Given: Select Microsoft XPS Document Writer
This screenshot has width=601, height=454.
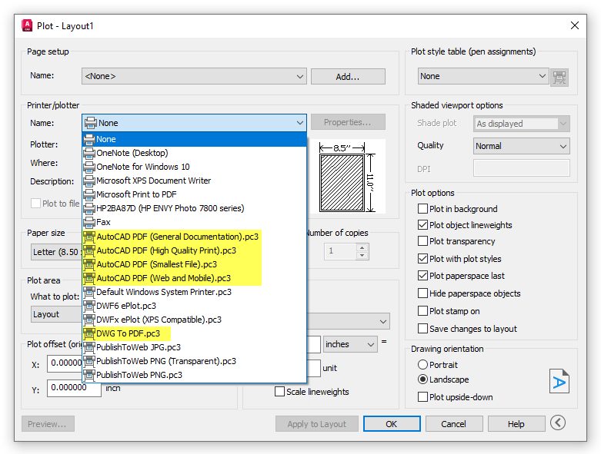Looking at the screenshot, I should pos(194,181).
